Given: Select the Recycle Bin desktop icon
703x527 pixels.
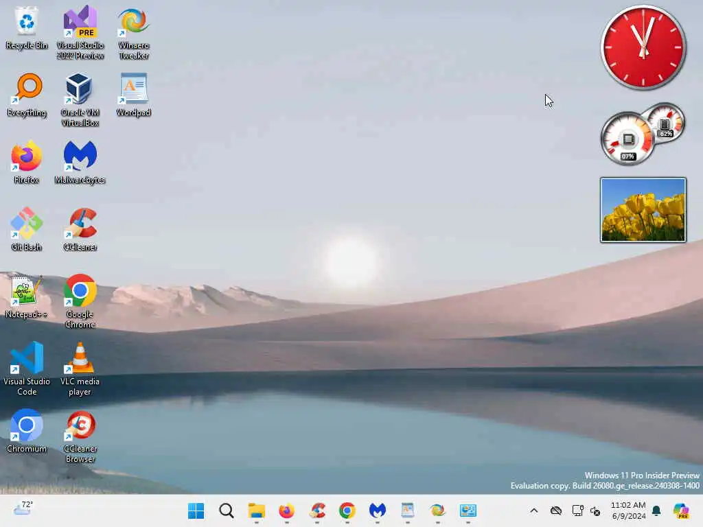Looking at the screenshot, I should point(27,27).
